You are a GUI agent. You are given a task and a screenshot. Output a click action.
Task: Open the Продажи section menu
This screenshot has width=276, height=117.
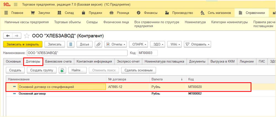(x=92, y=13)
